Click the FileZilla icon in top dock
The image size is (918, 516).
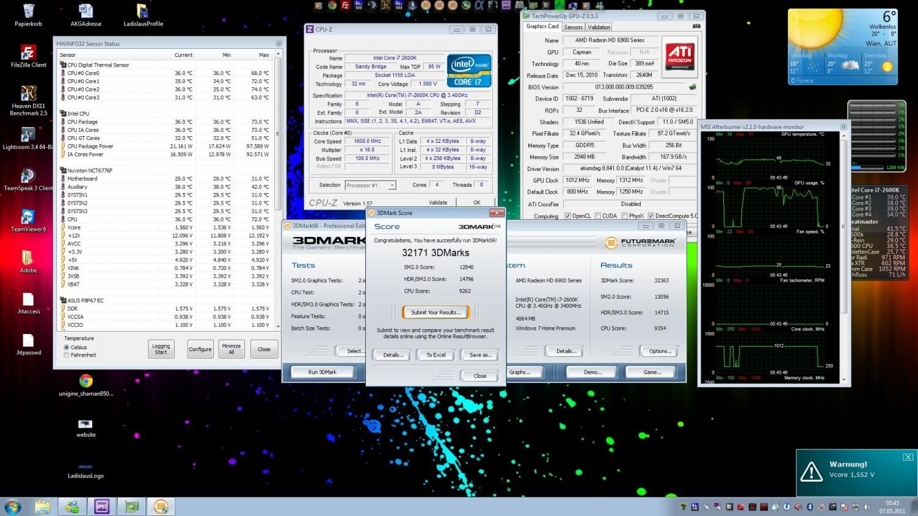pos(345,5)
